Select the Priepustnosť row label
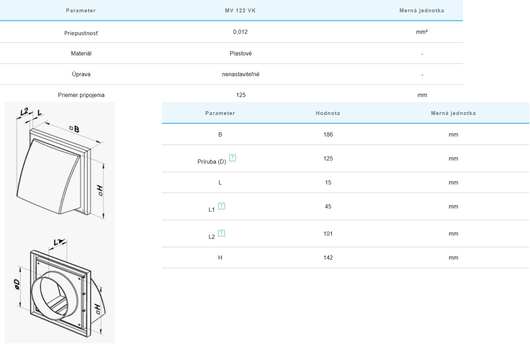This screenshot has width=530, height=351. click(x=81, y=33)
